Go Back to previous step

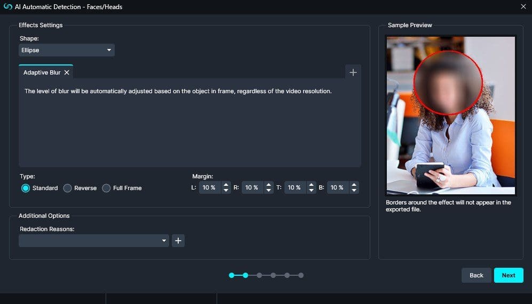click(x=476, y=275)
